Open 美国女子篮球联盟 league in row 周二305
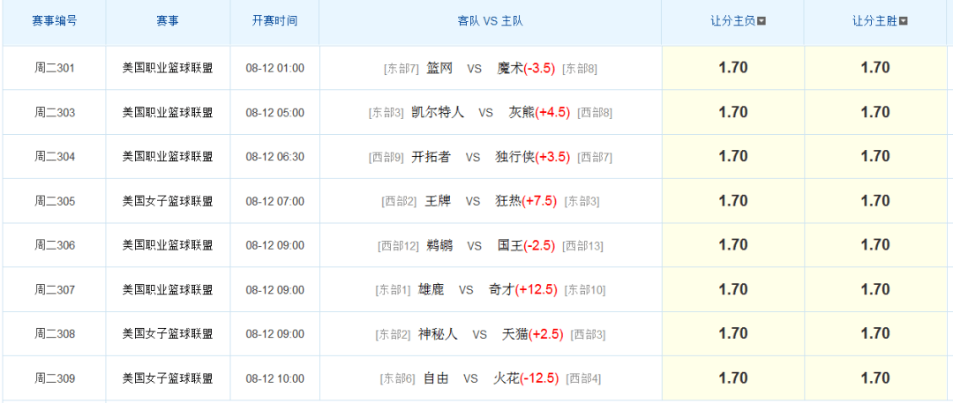This screenshot has height=403, width=953. (x=168, y=201)
